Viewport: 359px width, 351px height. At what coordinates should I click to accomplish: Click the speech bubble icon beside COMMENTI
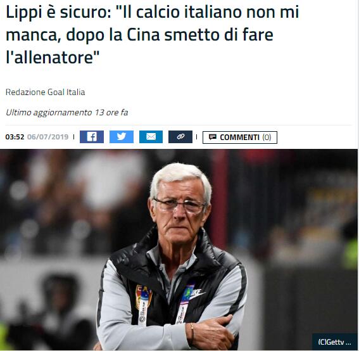pyautogui.click(x=213, y=137)
